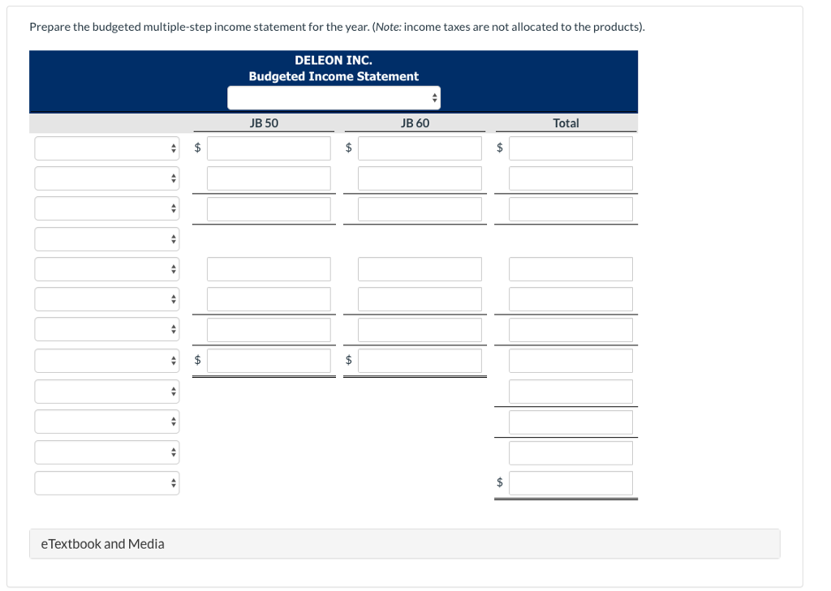
Task: Open the eTextbook and Media section
Action: tap(102, 543)
